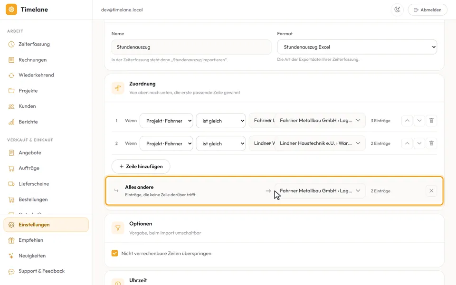Open Support & Feedback

(x=46, y=271)
